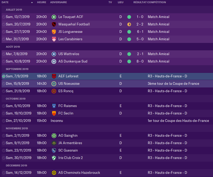Open the 3ème tour de la Coupe de France link
213x177 pixels.
click(173, 84)
